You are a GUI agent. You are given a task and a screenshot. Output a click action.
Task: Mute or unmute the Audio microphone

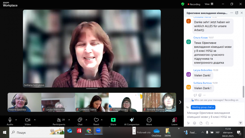[x=10, y=121]
